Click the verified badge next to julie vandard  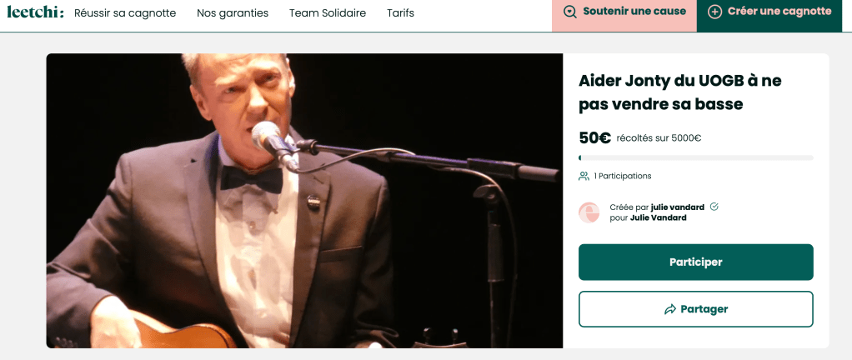coord(714,207)
